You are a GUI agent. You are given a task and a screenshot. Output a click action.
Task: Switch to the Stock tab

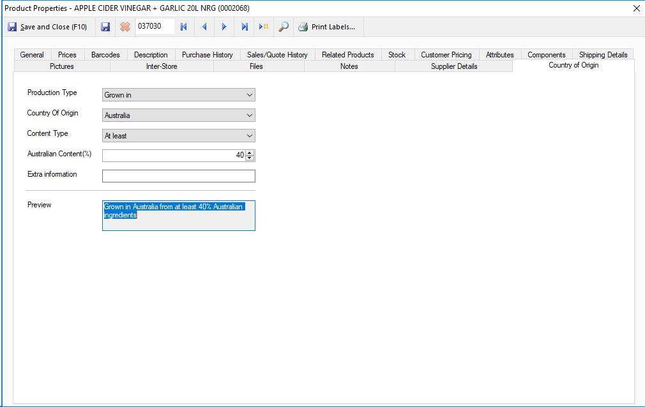(397, 55)
